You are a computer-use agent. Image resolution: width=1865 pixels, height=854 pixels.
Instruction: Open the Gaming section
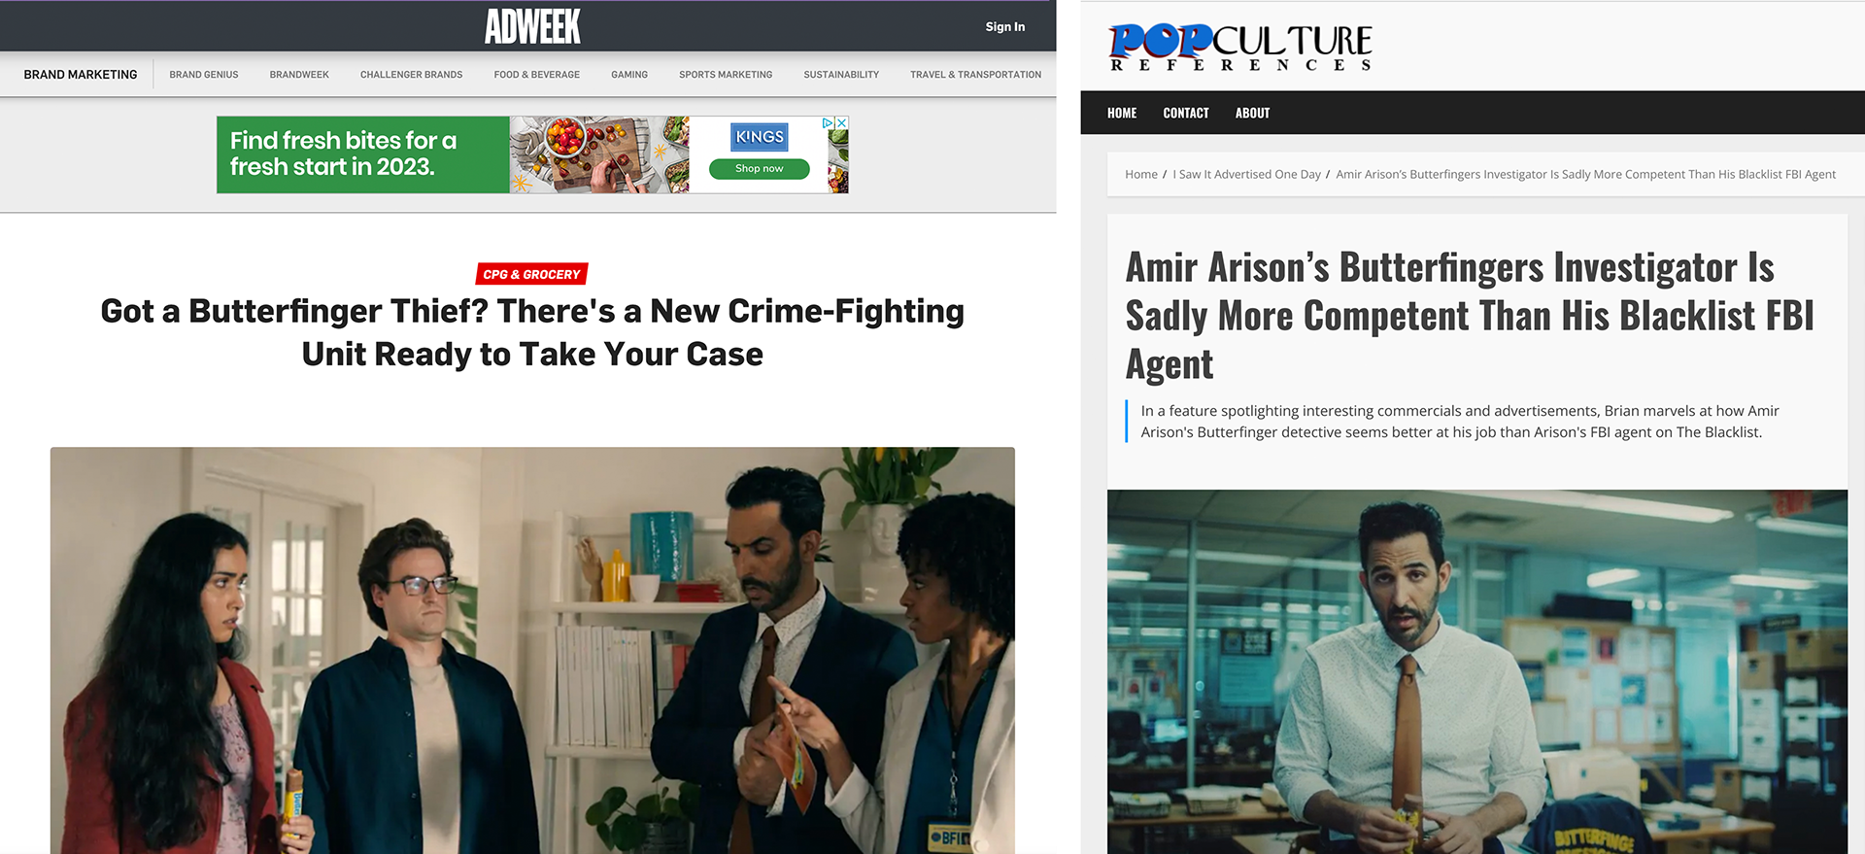pyautogui.click(x=629, y=75)
